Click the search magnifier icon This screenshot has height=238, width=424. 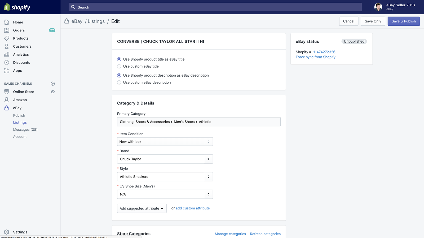click(73, 7)
